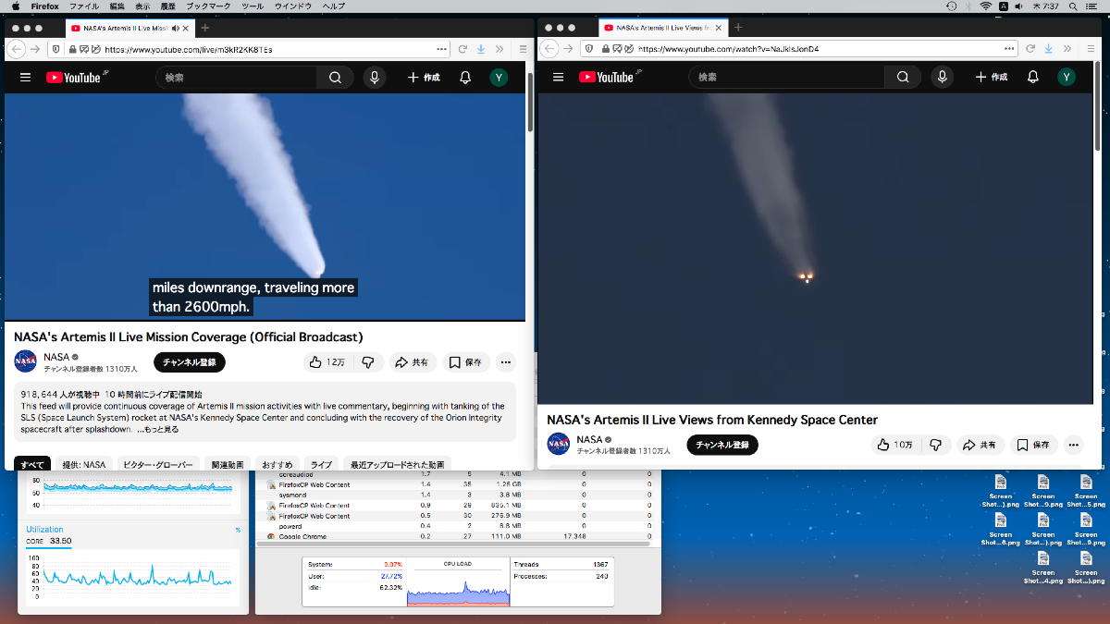Like the Live Mission Coverage video (12万)
Image resolution: width=1110 pixels, height=624 pixels.
point(327,362)
